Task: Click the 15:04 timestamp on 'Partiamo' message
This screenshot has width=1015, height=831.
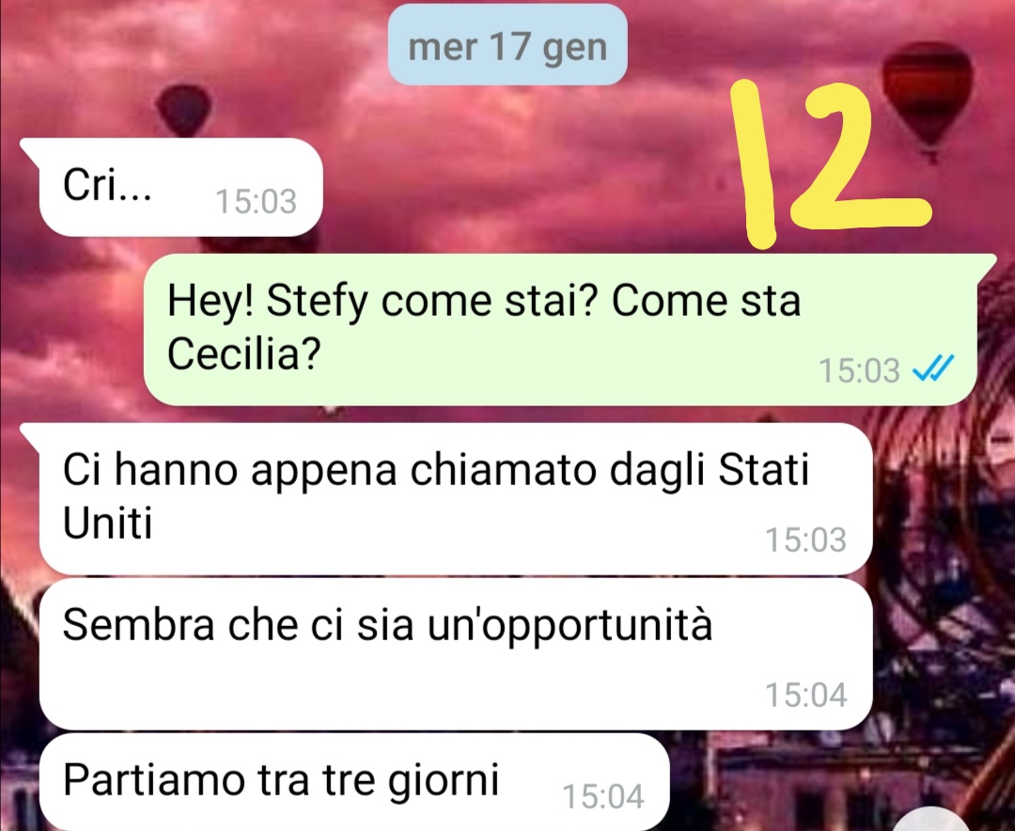Action: pos(603,796)
